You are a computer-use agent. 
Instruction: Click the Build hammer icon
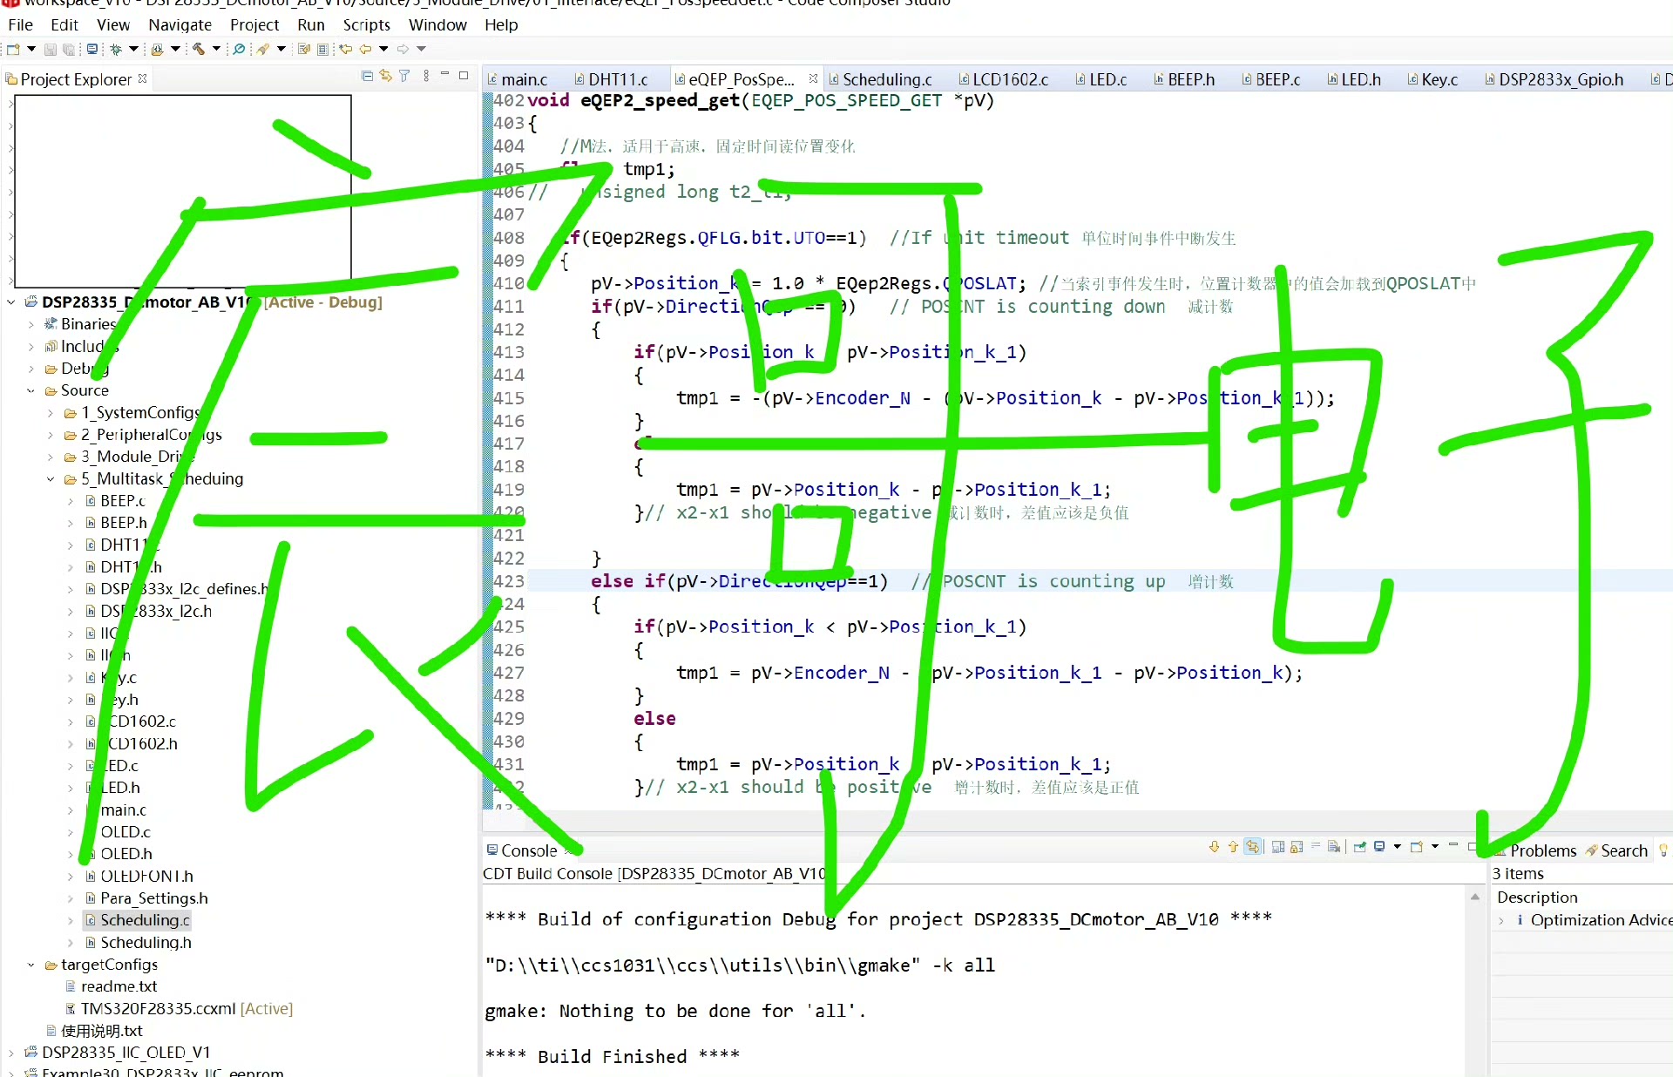point(199,50)
